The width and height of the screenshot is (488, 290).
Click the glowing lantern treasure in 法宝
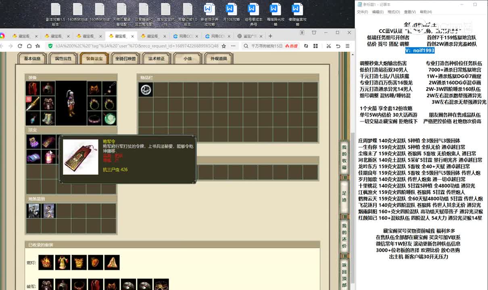click(x=48, y=157)
